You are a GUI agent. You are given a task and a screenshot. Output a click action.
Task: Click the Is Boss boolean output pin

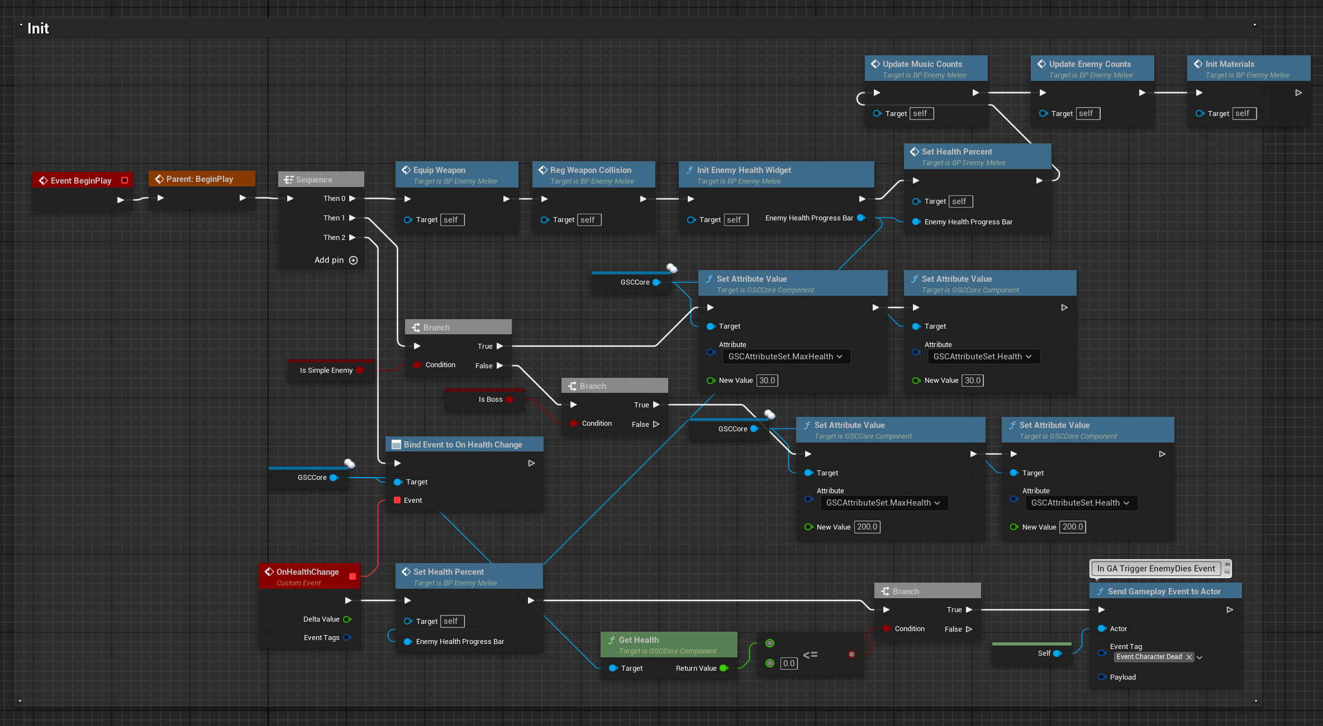coord(509,400)
